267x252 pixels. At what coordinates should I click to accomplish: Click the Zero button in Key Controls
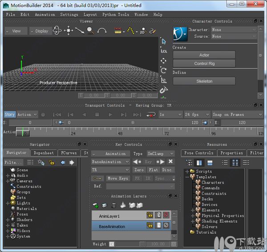pyautogui.click(x=139, y=170)
